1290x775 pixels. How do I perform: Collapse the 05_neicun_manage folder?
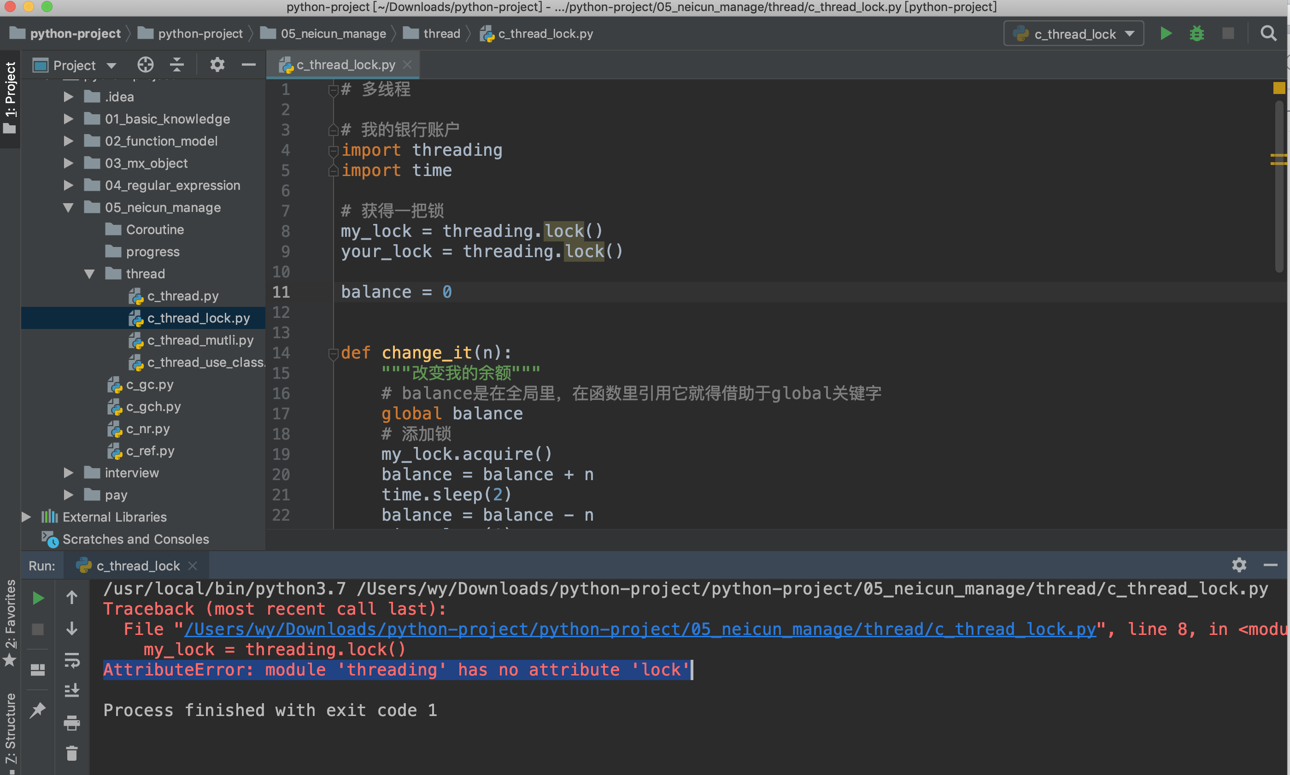coord(68,208)
